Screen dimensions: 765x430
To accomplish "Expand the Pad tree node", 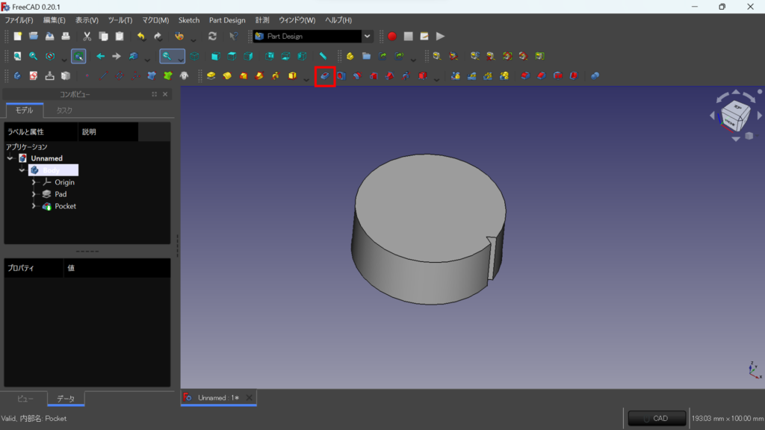I will 34,194.
